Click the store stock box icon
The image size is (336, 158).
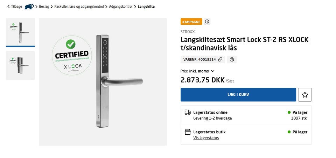click(x=188, y=132)
